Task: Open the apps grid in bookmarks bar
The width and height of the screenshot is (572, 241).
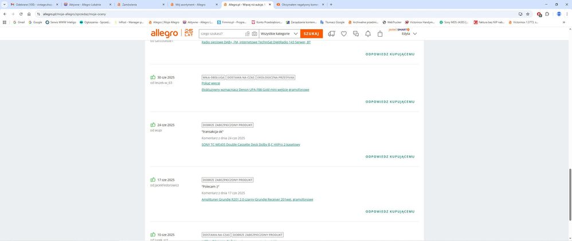Action: click(5, 22)
